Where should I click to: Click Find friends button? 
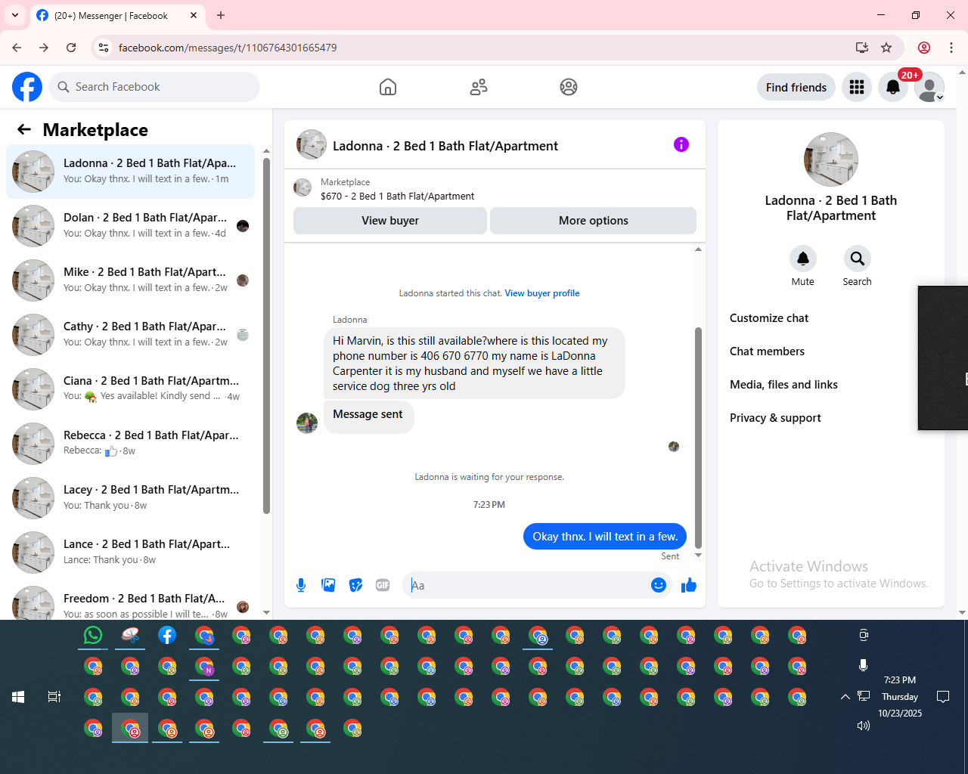(x=796, y=88)
